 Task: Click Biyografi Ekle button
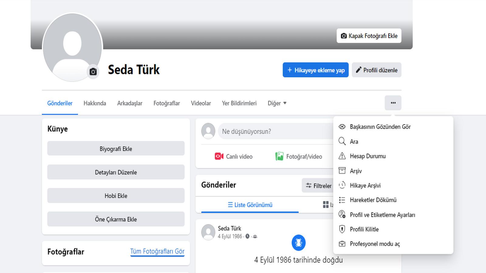[116, 149]
